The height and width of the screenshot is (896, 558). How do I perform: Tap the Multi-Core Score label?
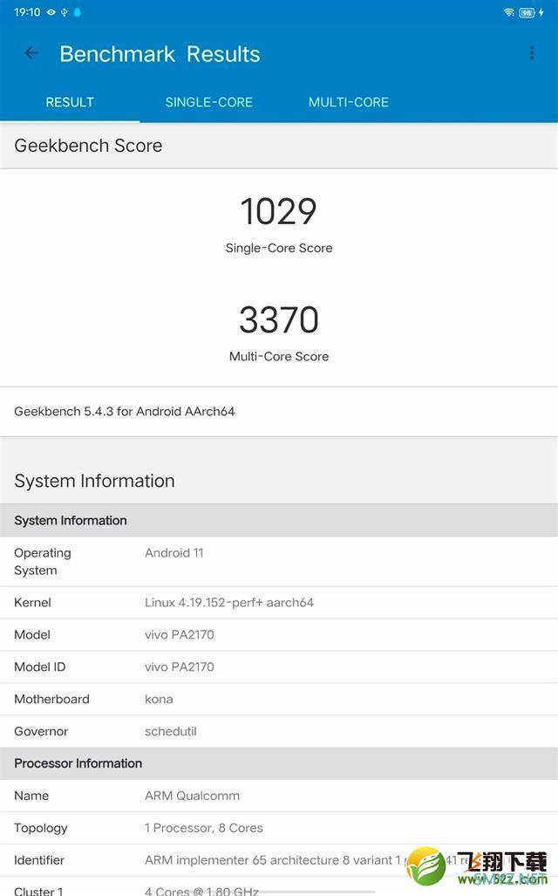click(x=279, y=357)
